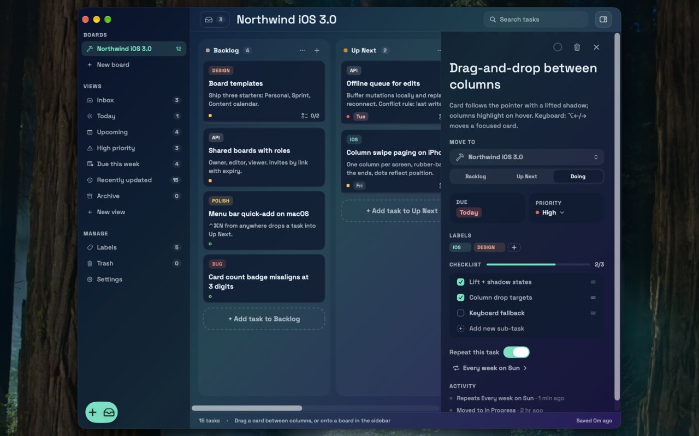Add card via Backlog plus icon
Image resolution: width=699 pixels, height=436 pixels.
[x=317, y=51]
